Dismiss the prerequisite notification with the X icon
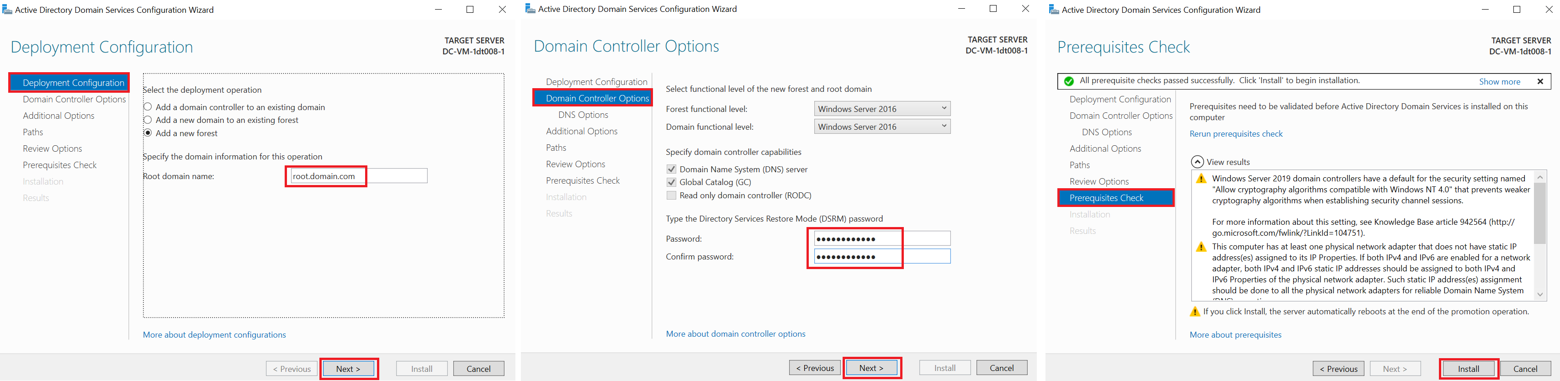 click(x=1540, y=81)
